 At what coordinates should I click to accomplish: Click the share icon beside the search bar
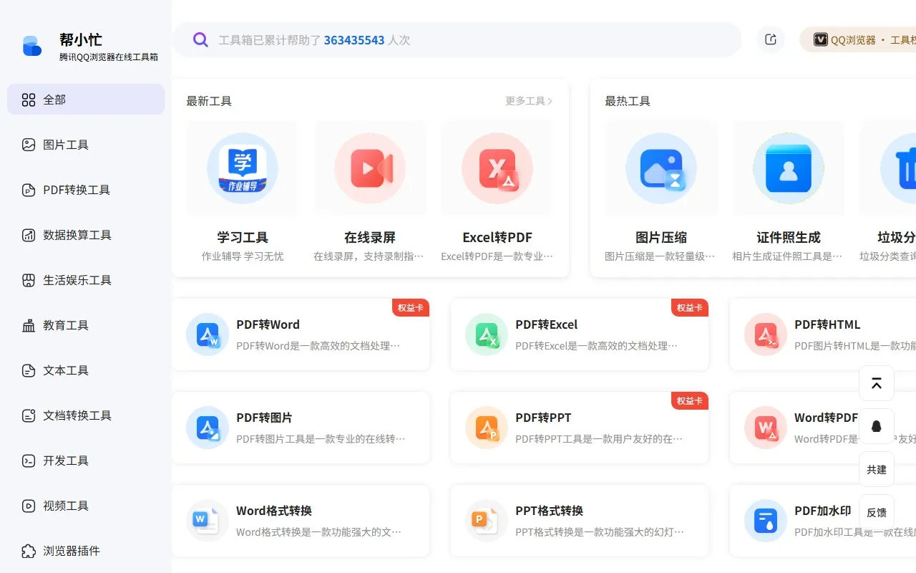click(771, 39)
